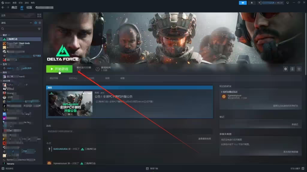Open the 好友 friends menu
The height and width of the screenshot is (172, 307).
[x=21, y=3]
